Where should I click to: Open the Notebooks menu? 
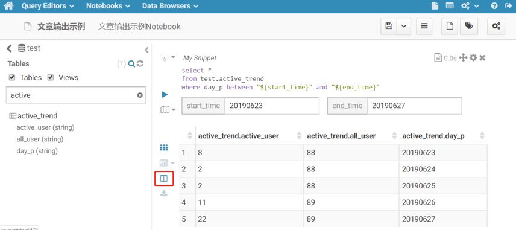pos(109,6)
